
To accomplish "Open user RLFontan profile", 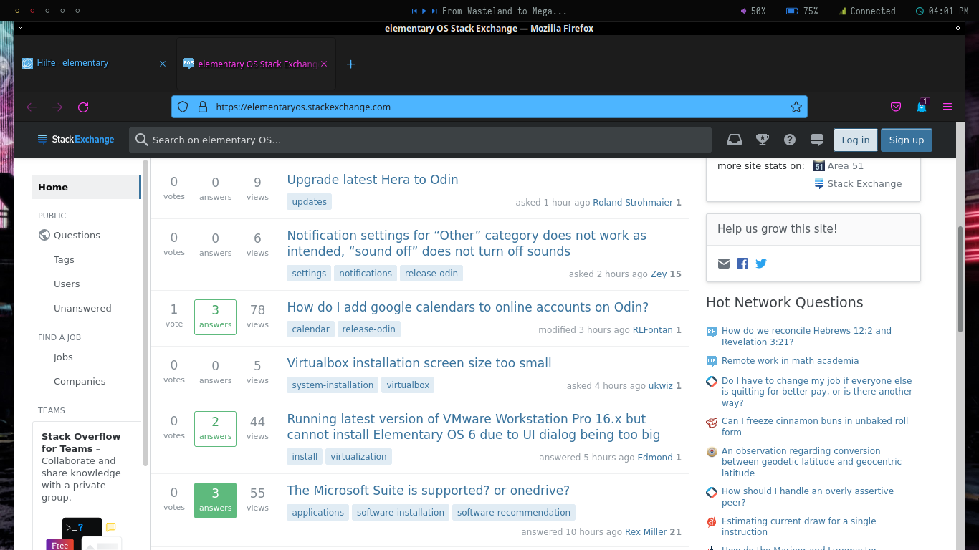I will point(653,330).
